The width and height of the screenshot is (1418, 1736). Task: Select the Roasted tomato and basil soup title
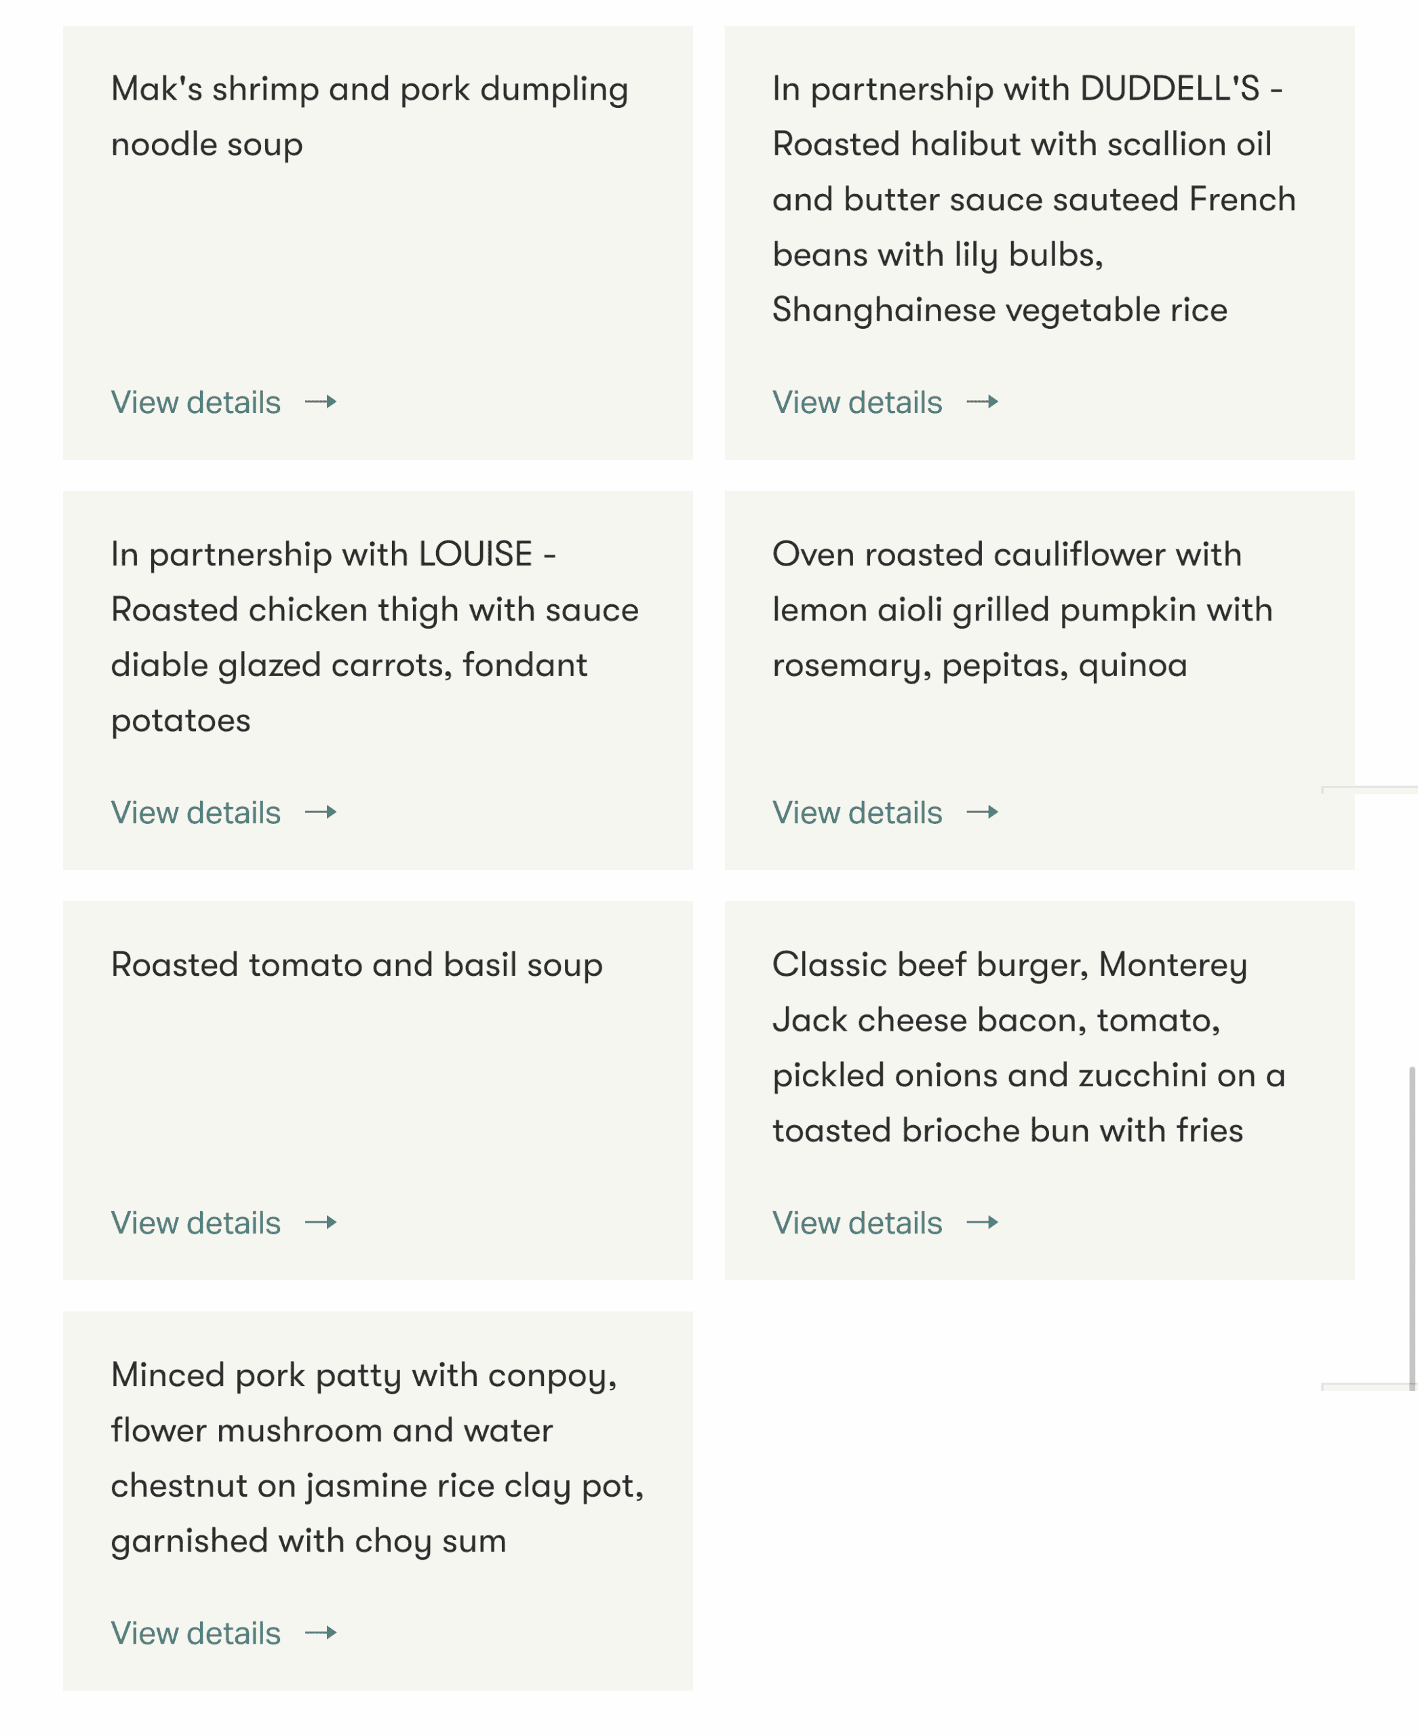click(x=357, y=964)
